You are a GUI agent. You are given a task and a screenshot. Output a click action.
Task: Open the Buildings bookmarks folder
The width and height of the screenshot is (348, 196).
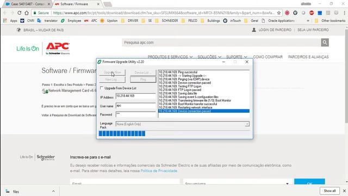[x=210, y=21]
